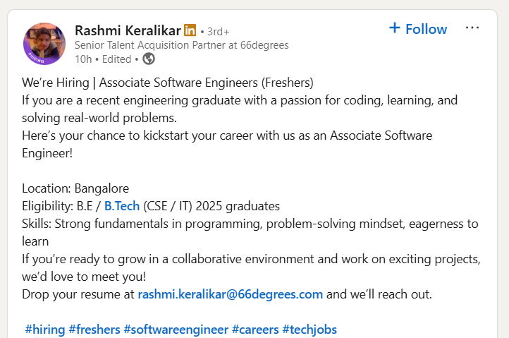
Task: Click the LinkedIn premium badge icon
Action: click(x=190, y=30)
